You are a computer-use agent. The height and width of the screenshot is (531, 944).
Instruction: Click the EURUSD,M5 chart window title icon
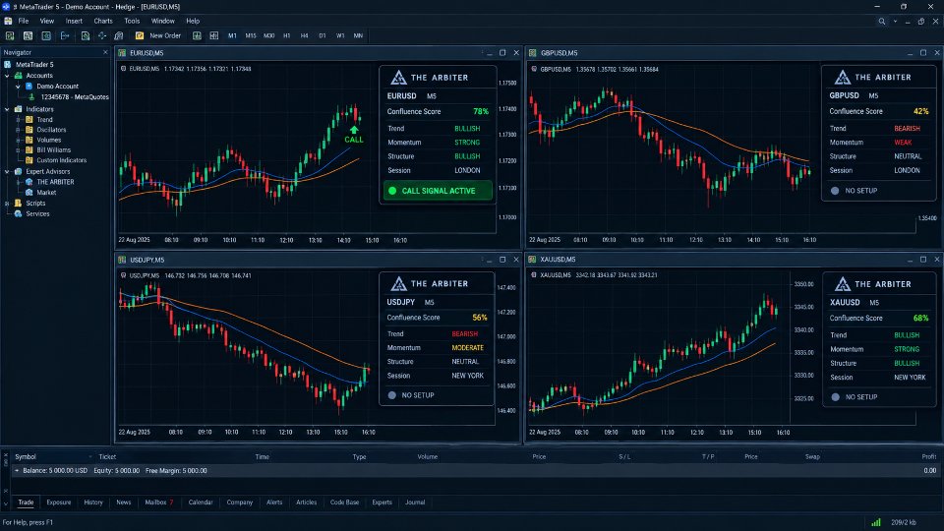tap(122, 53)
